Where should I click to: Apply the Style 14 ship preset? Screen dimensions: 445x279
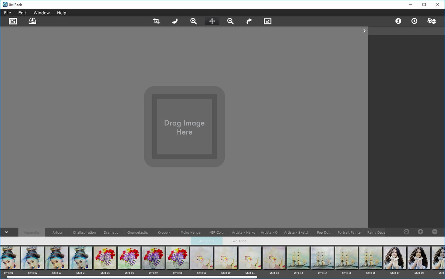click(x=322, y=258)
